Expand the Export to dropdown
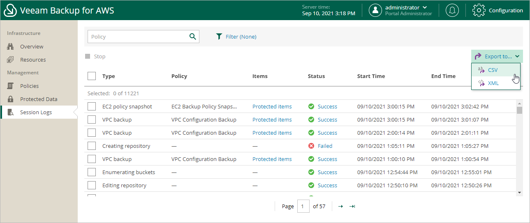Image resolution: width=530 pixels, height=223 pixels. [x=497, y=56]
